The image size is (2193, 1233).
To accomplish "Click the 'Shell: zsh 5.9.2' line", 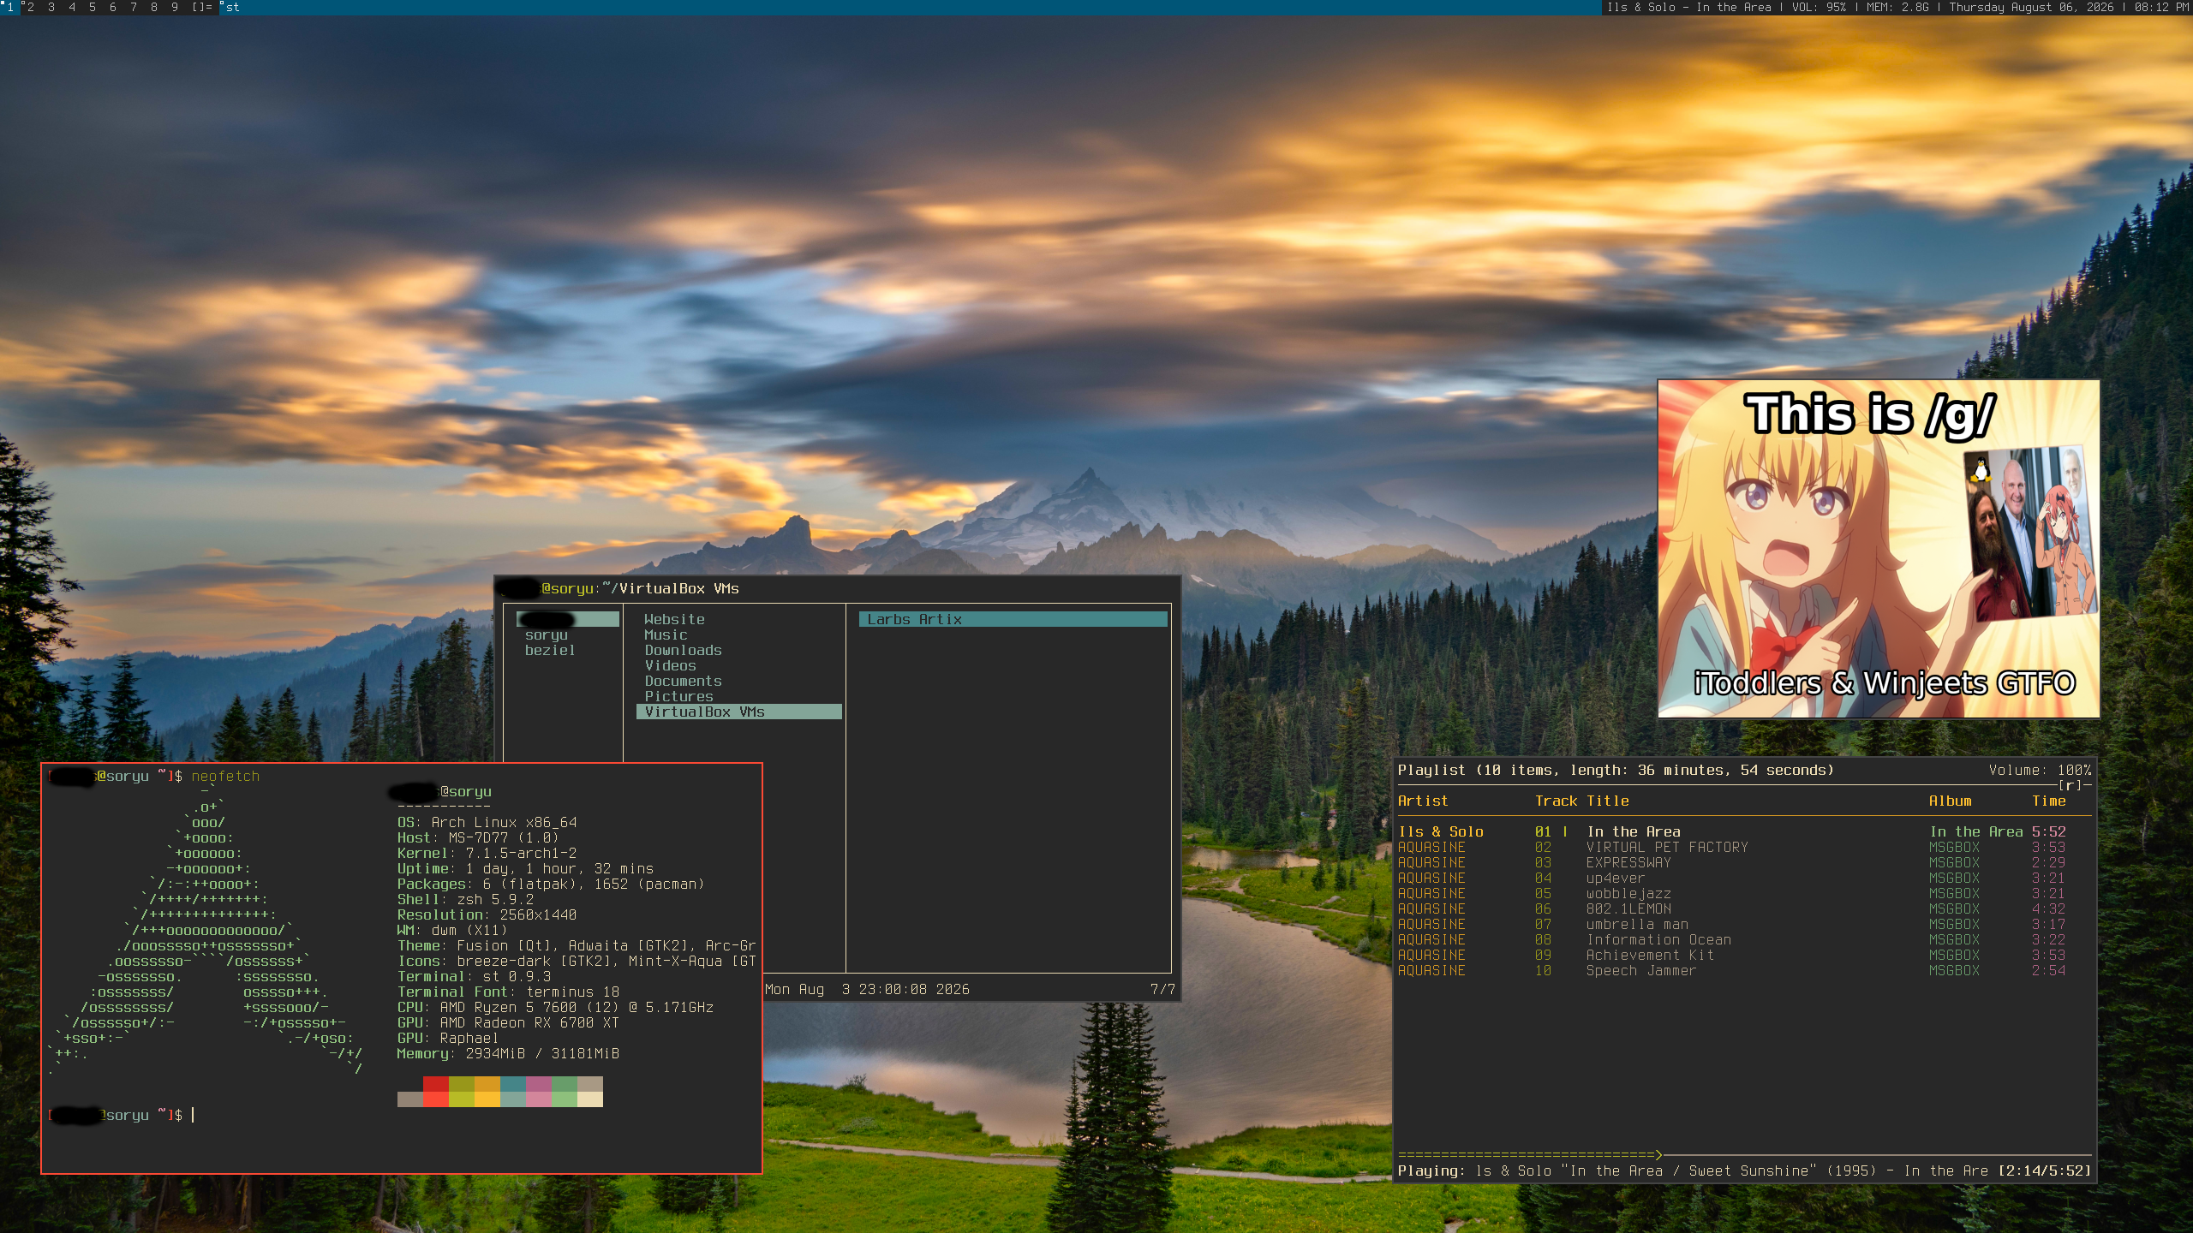I will click(x=465, y=899).
